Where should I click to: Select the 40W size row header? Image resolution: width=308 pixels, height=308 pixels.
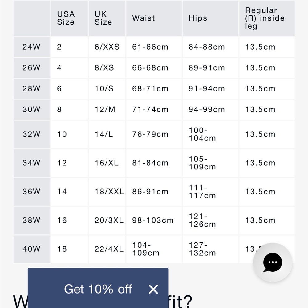[32, 249]
